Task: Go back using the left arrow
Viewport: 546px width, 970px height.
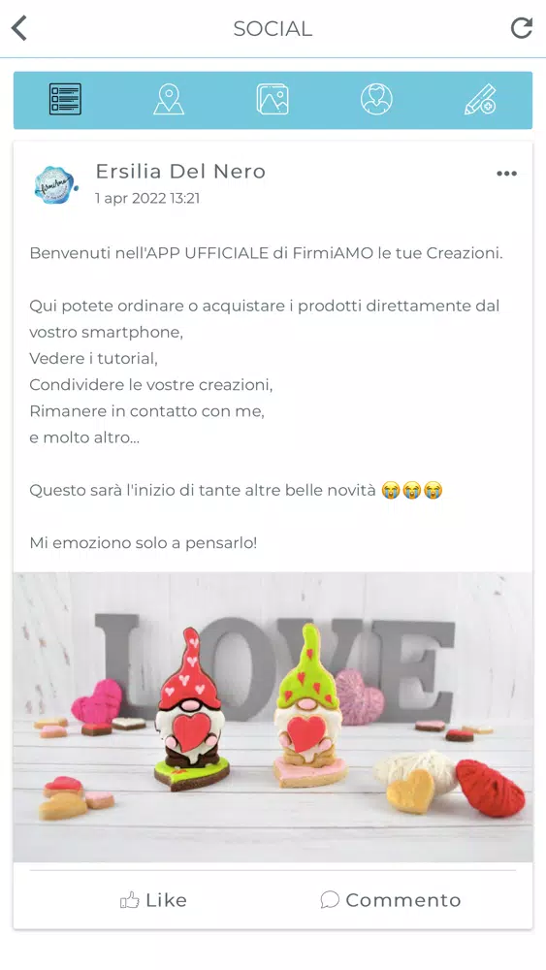Action: click(x=19, y=28)
